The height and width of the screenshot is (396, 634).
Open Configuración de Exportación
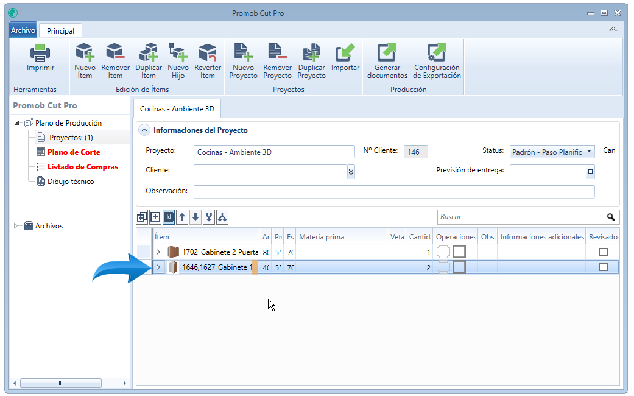coord(437,61)
